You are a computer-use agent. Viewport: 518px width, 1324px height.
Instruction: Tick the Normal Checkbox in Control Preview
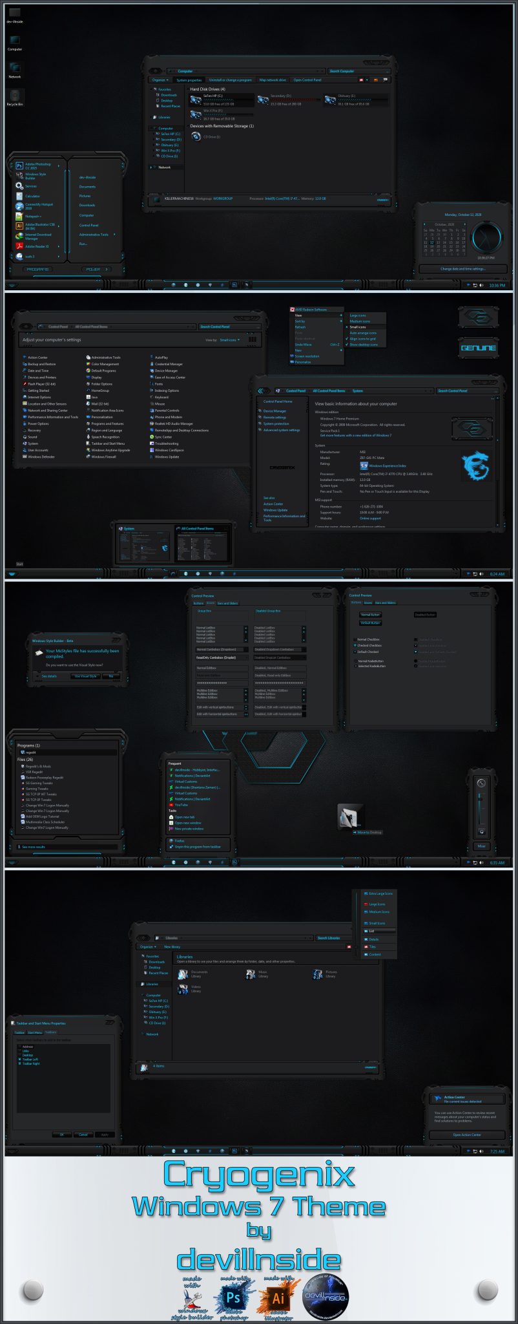(356, 639)
